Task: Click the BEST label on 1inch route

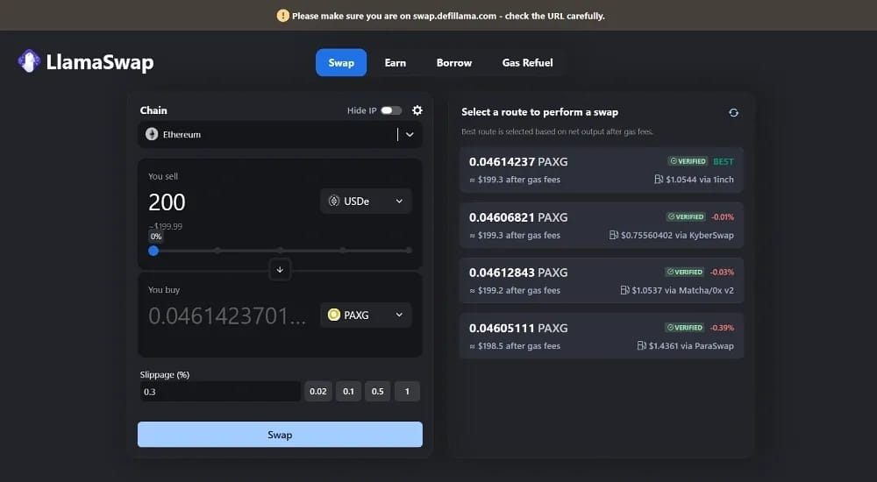Action: pos(724,161)
